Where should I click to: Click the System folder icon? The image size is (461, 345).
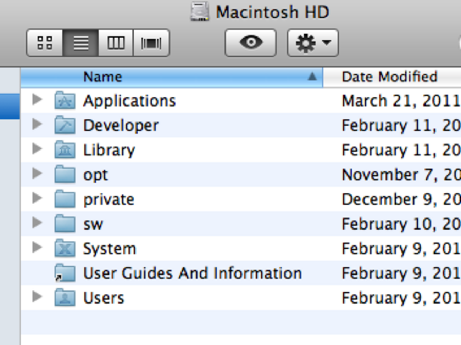tap(65, 248)
